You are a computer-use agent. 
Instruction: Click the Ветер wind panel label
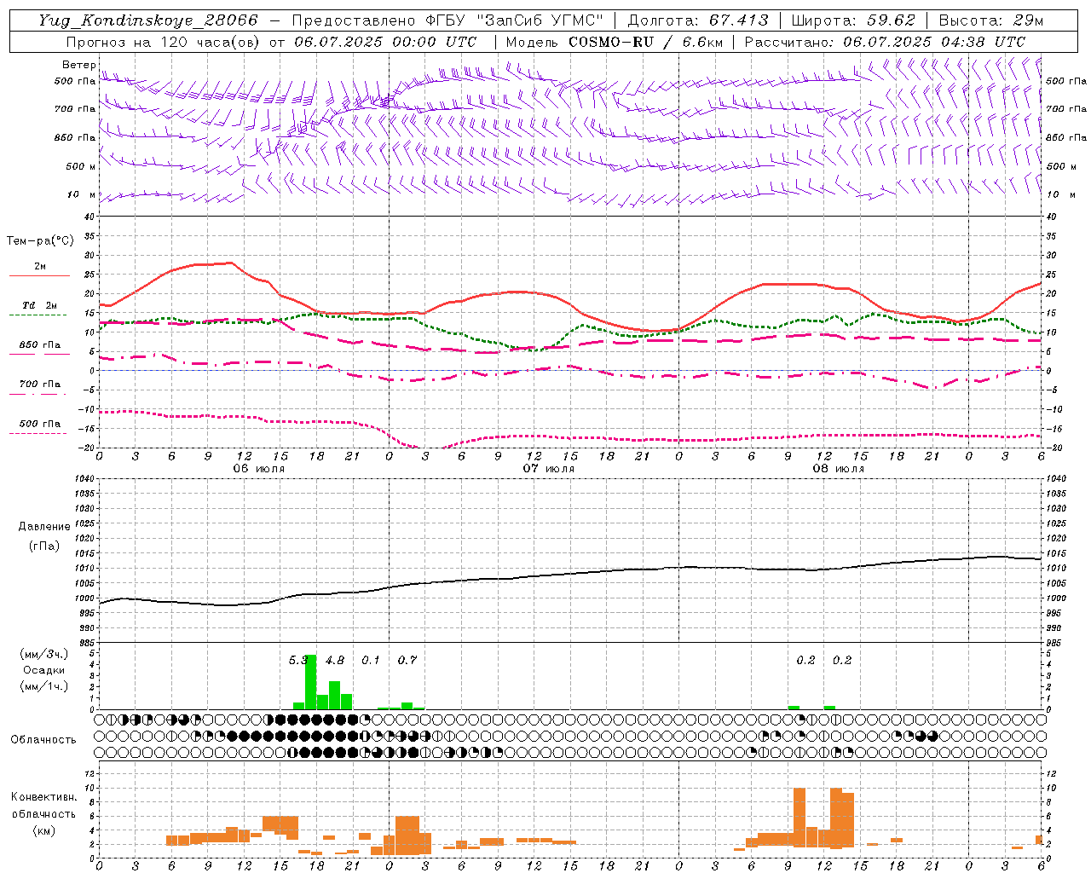[x=78, y=65]
